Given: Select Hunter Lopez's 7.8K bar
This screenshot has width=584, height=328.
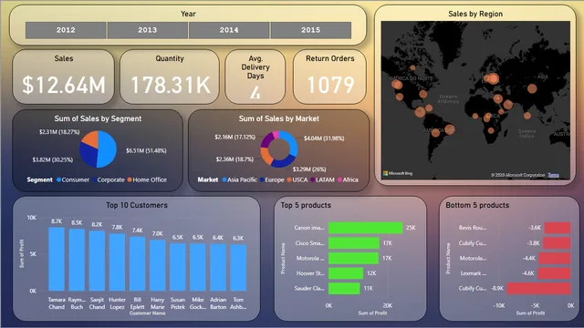Looking at the screenshot, I should click(x=117, y=262).
